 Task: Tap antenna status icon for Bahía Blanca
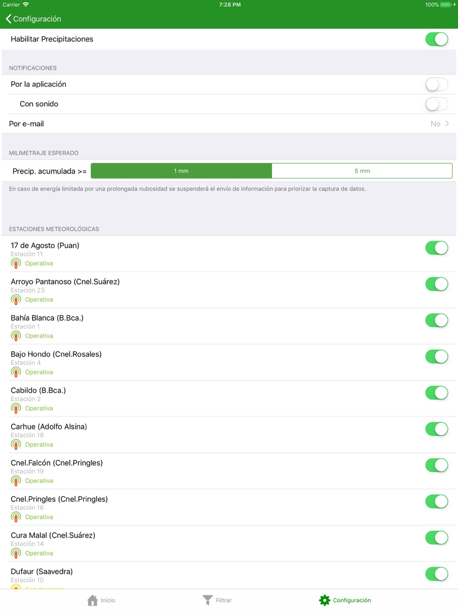pos(16,336)
